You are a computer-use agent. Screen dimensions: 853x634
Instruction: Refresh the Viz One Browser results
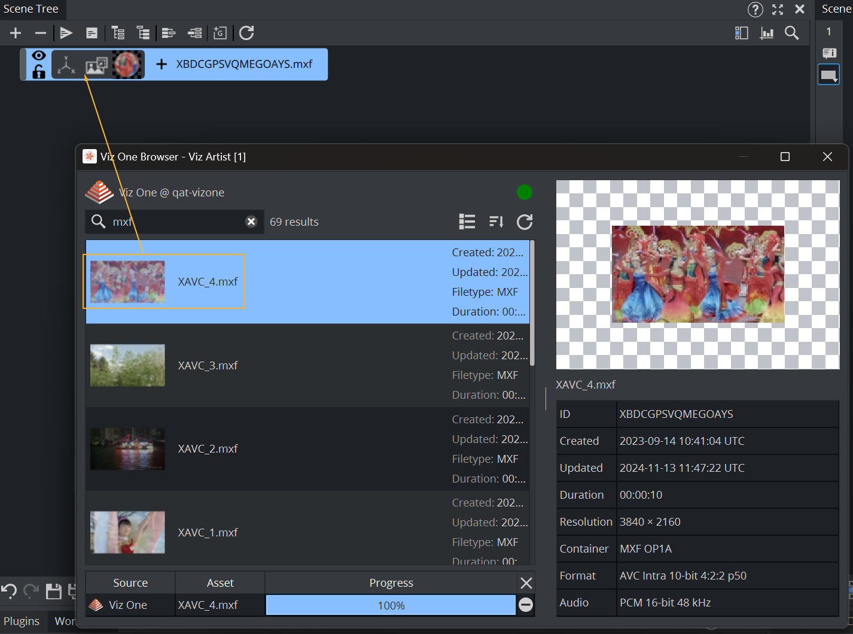click(x=525, y=222)
